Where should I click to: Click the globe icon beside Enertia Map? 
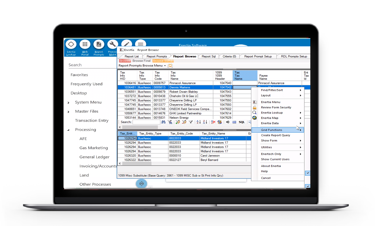(x=255, y=118)
